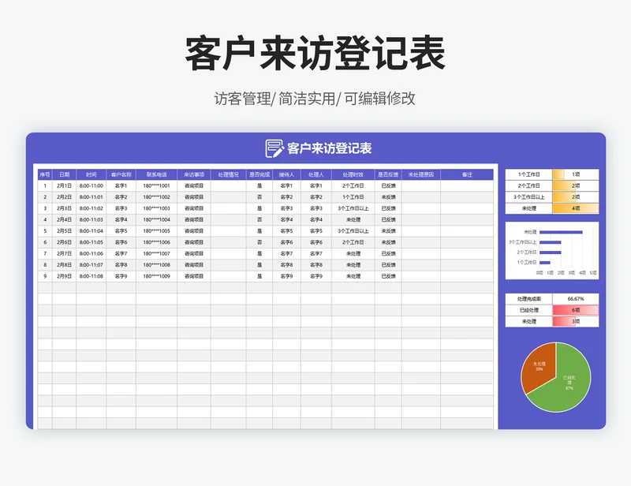Click 咨询项目 in the 2月3日 row

[194, 208]
